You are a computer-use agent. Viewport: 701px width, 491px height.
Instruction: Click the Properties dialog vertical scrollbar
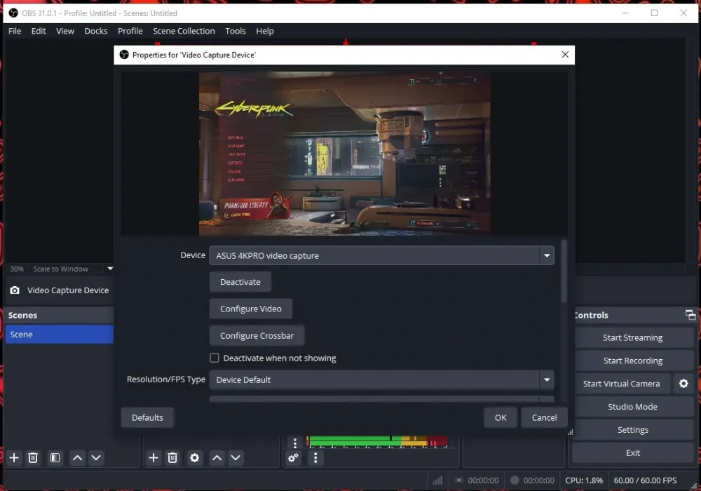(x=564, y=271)
